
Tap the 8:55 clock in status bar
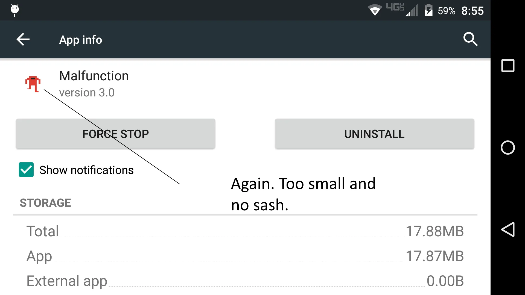(x=472, y=11)
